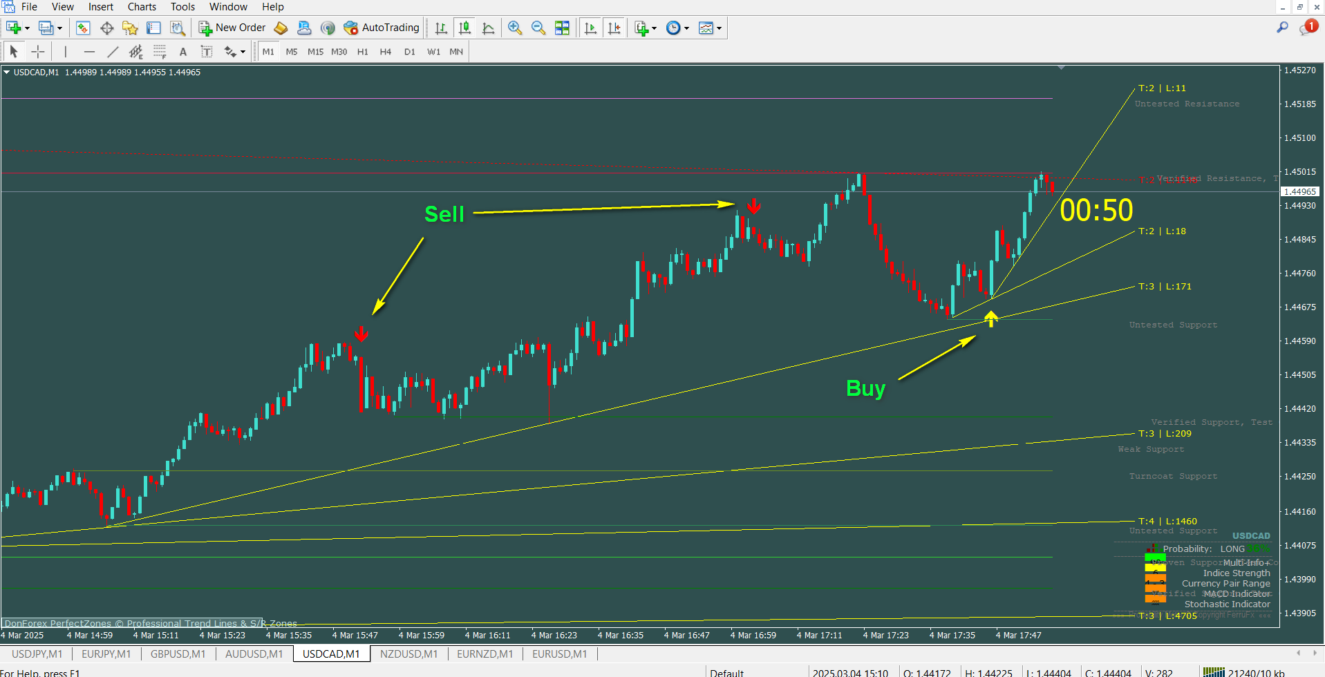Select the H4 timeframe
Screen dimensions: 1325x677
tap(385, 52)
